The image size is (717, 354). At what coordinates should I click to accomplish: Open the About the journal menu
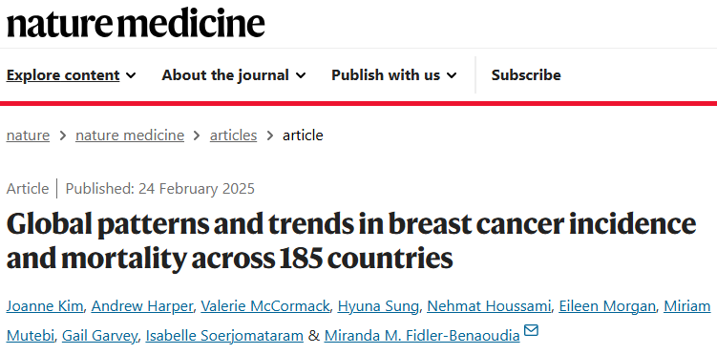[x=225, y=75]
